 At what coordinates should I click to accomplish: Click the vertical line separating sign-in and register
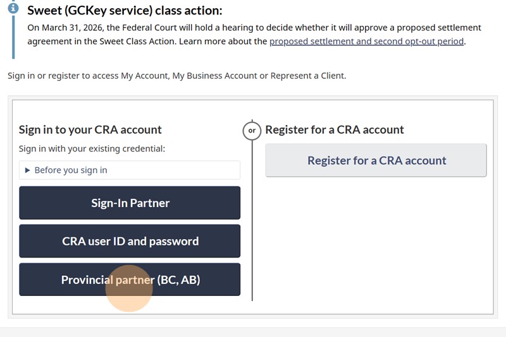tap(252, 221)
